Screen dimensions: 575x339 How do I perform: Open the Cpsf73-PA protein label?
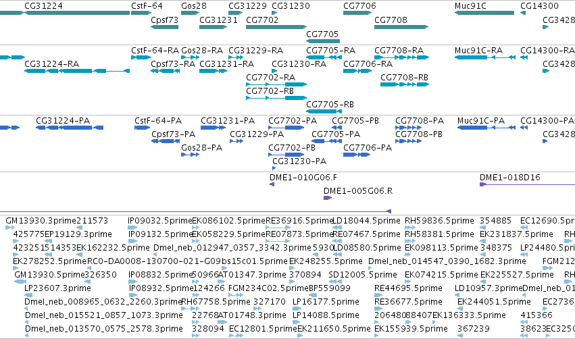click(174, 134)
